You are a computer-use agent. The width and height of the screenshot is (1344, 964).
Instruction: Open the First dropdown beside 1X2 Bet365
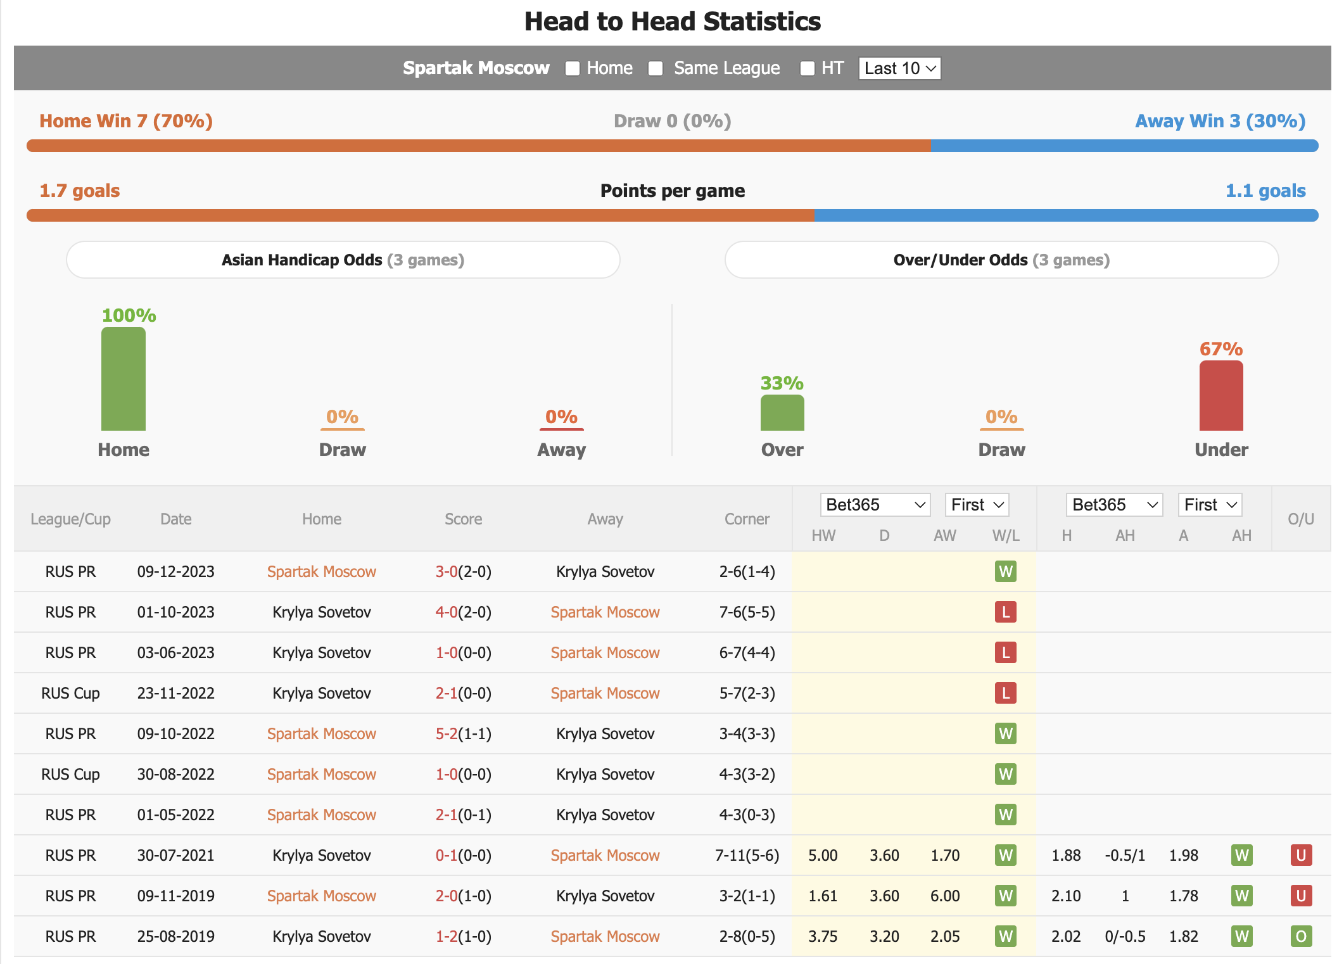coord(977,505)
